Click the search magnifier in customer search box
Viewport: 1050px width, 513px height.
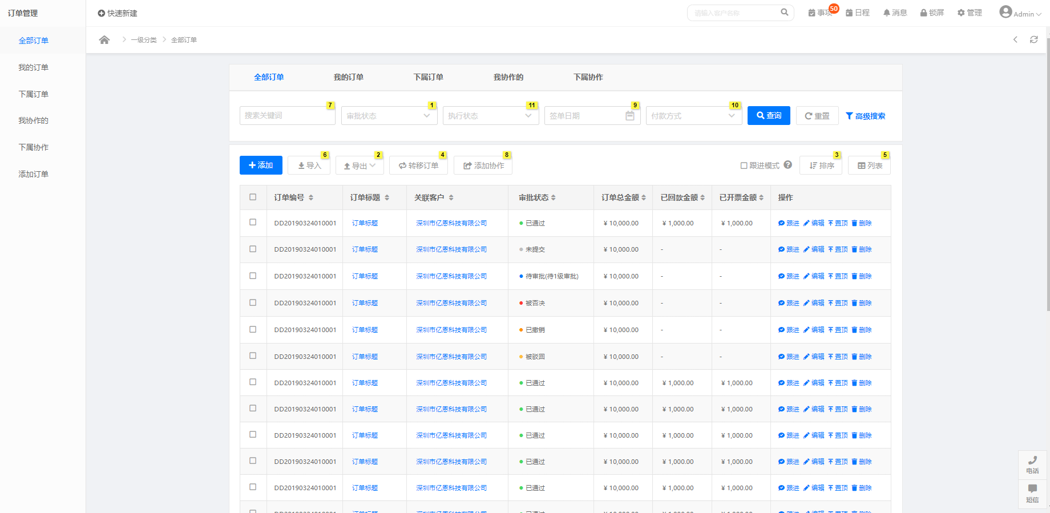[x=785, y=12]
